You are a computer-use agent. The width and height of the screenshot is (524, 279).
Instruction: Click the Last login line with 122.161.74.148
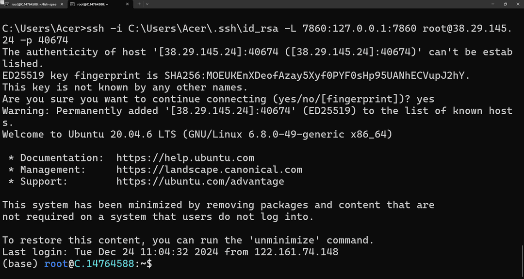(170, 251)
